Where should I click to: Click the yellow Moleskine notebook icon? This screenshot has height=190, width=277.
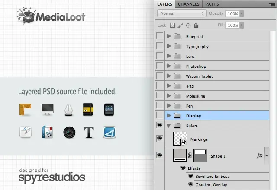[x=88, y=109]
